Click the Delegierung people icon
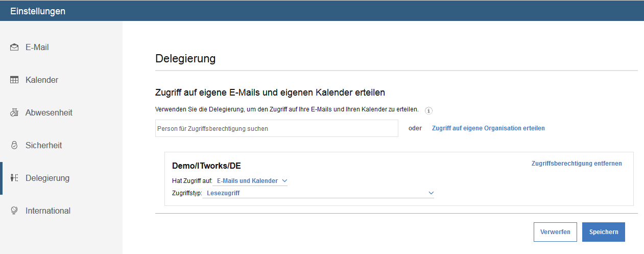 point(14,178)
